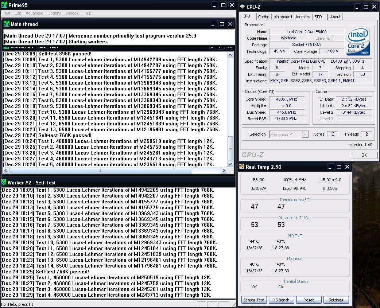The height and width of the screenshot is (308, 380).
Task: Click the Reset button in Real Temp
Action: (309, 300)
